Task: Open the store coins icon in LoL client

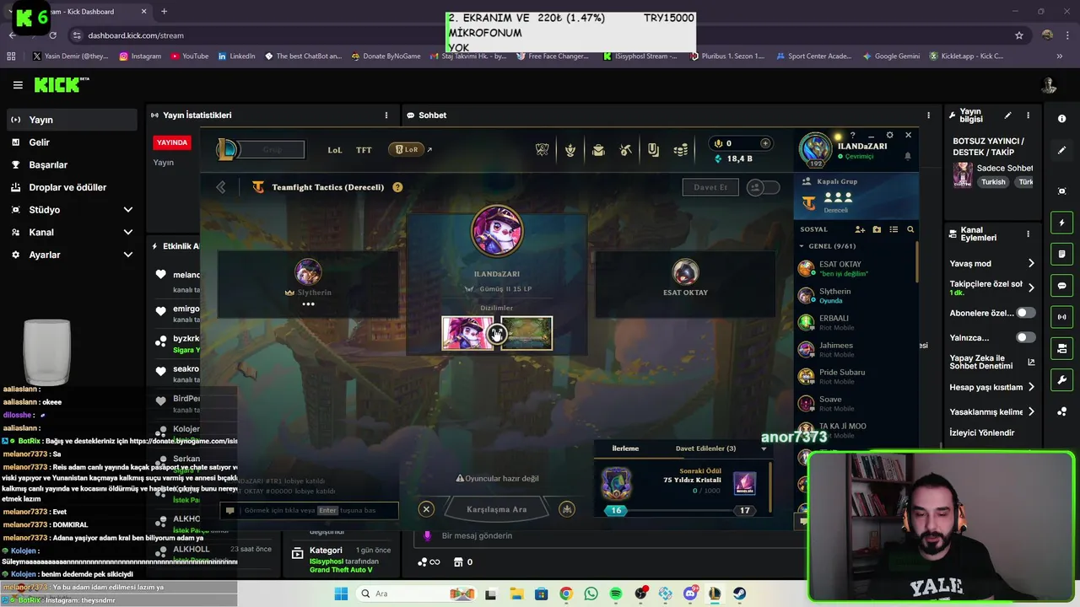Action: pyautogui.click(x=681, y=150)
